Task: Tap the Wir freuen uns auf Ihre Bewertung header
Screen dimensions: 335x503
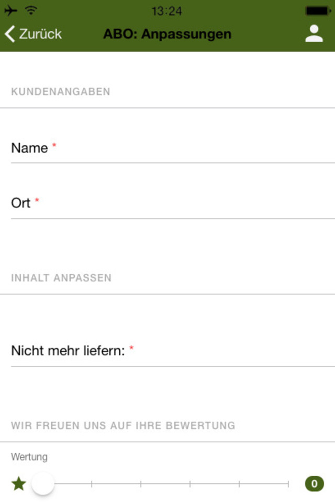Action: tap(123, 425)
